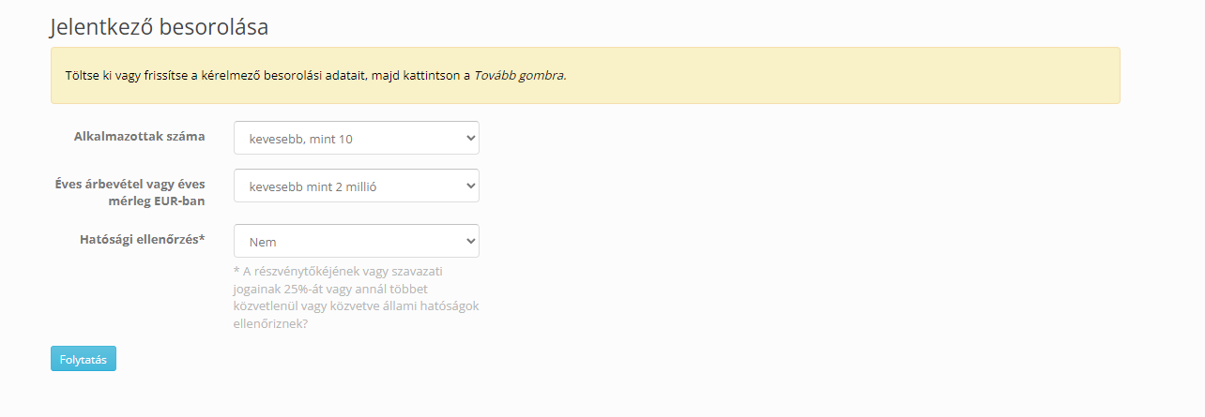Click the chevron arrow of the employee count selector
The image size is (1205, 417).
[x=470, y=138]
